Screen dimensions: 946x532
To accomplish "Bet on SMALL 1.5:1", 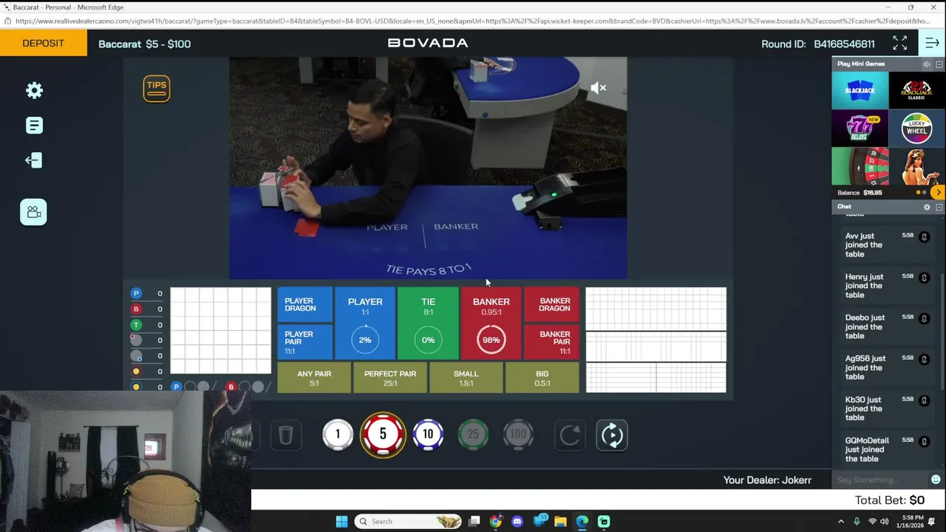I will (x=466, y=378).
